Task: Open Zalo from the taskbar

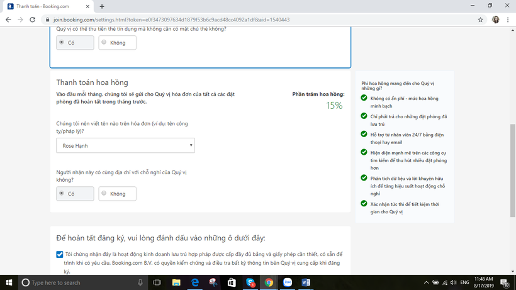Action: click(x=288, y=282)
